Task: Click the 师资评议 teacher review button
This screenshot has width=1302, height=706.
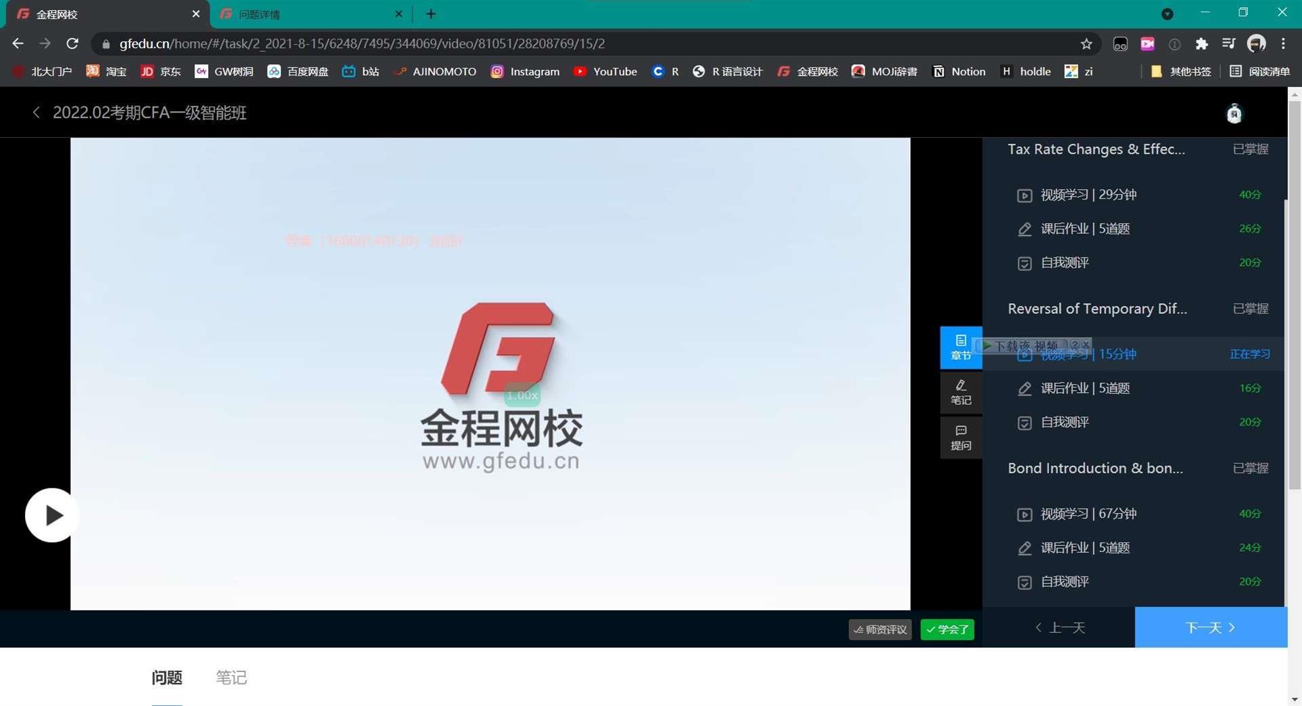Action: (x=880, y=629)
